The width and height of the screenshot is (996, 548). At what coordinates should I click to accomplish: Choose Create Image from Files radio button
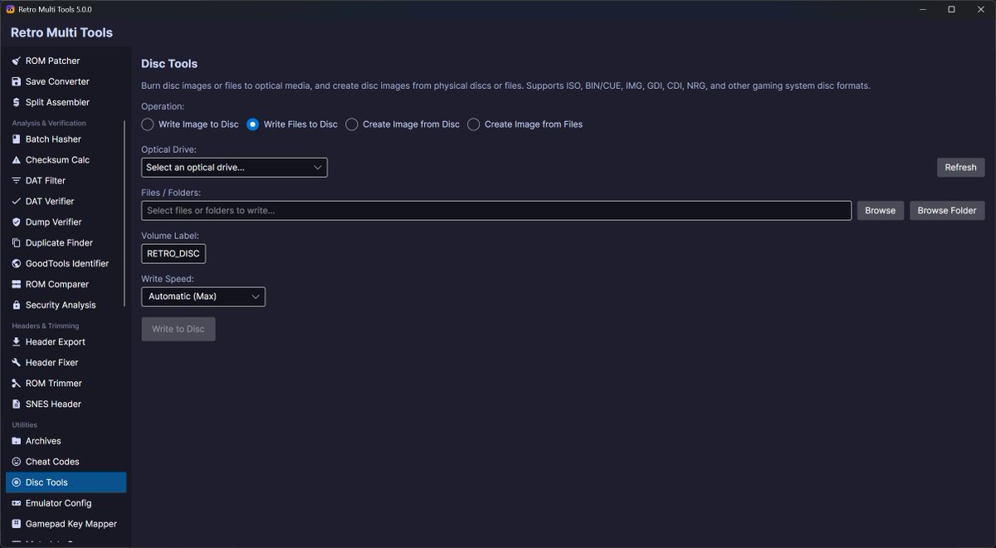click(474, 125)
